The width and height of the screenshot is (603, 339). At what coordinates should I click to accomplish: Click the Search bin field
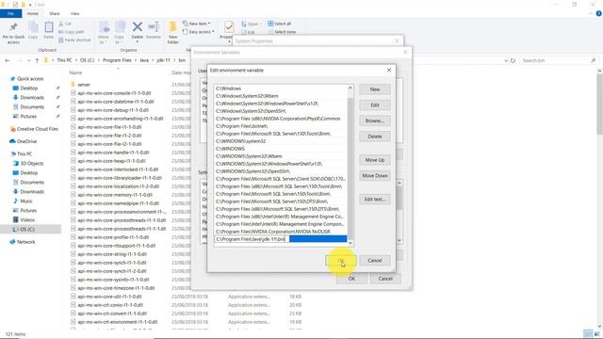click(559, 60)
